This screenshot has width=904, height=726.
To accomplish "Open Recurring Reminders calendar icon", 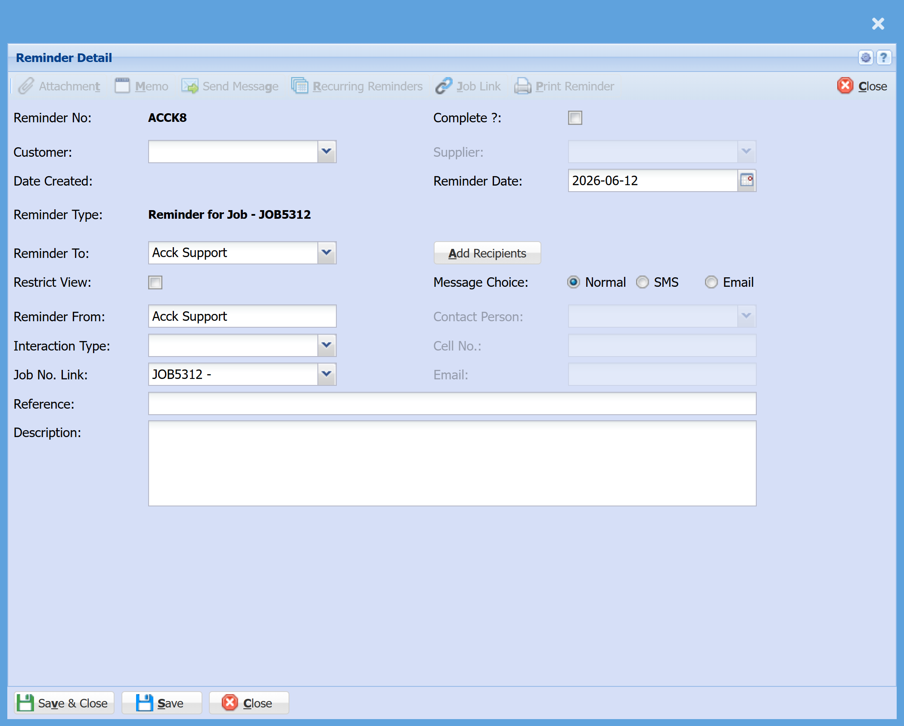I will pyautogui.click(x=300, y=86).
